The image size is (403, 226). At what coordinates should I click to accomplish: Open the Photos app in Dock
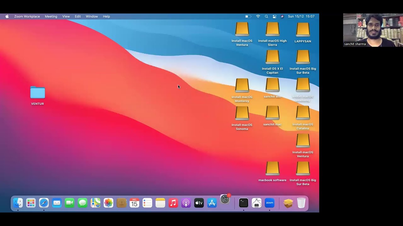[108, 203]
